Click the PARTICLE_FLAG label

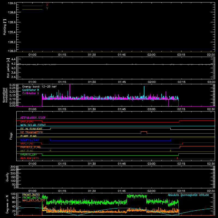(31, 147)
